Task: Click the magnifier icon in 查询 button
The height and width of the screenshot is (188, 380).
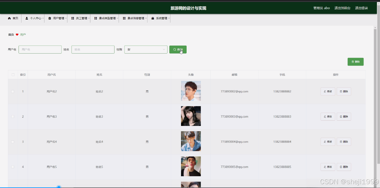Action: click(x=175, y=49)
